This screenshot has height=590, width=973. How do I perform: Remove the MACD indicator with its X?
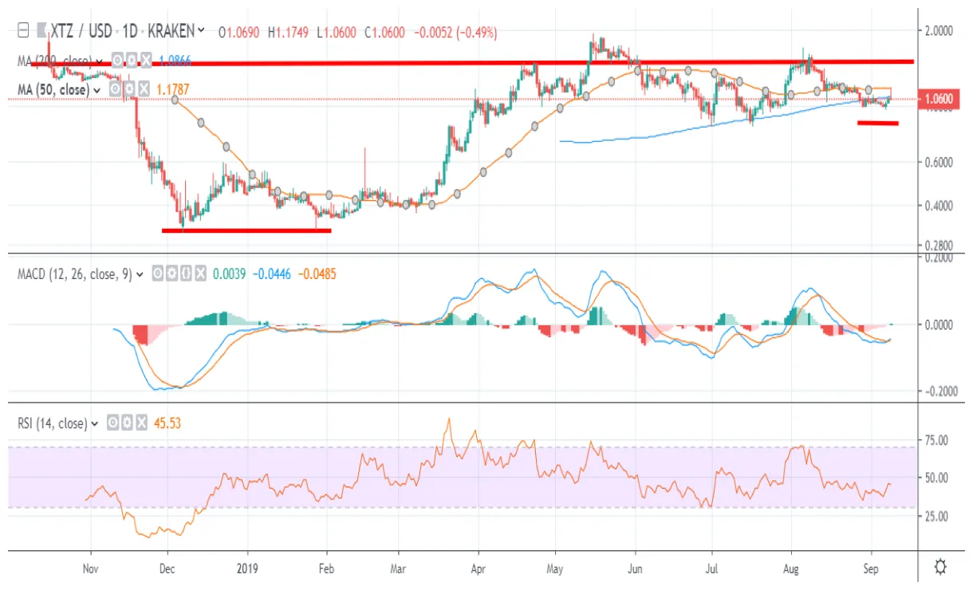pos(200,273)
